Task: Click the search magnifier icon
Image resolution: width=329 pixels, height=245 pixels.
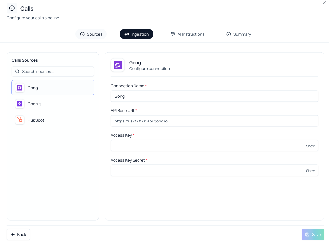Action: pyautogui.click(x=17, y=72)
